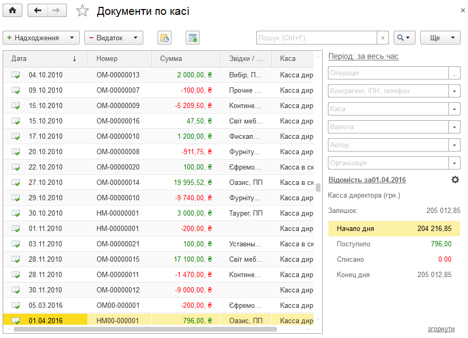This screenshot has width=468, height=338.
Task: Open the Надходження dropdown button
Action: pos(41,38)
